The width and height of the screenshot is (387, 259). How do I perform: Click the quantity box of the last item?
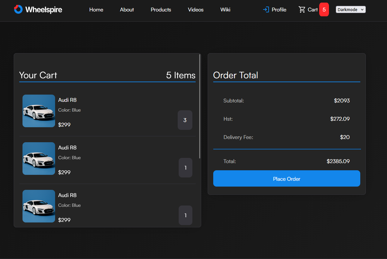[185, 215]
